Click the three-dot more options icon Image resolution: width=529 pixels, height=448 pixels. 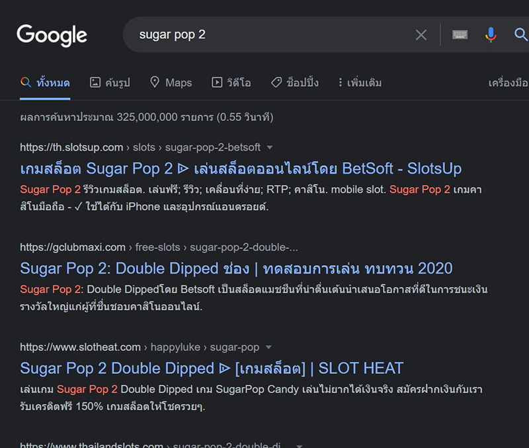click(341, 83)
